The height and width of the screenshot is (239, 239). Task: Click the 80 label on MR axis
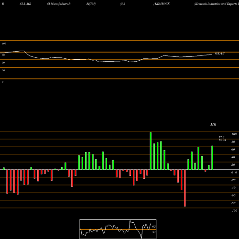[x=233, y=142]
